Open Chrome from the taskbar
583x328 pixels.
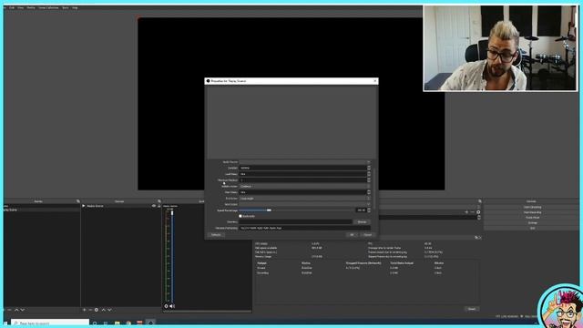point(128,323)
